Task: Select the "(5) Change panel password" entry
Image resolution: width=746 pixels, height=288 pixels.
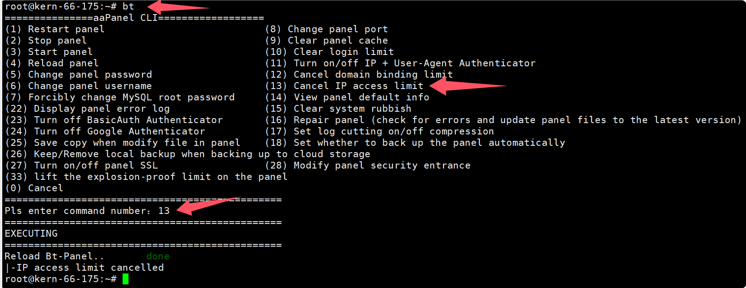Action: 79,74
